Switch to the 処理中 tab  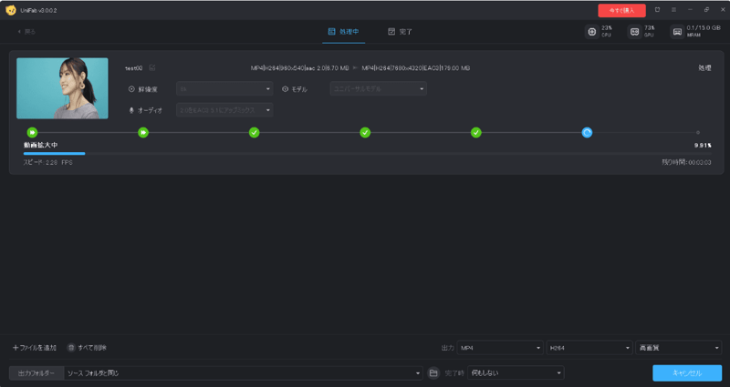click(343, 32)
